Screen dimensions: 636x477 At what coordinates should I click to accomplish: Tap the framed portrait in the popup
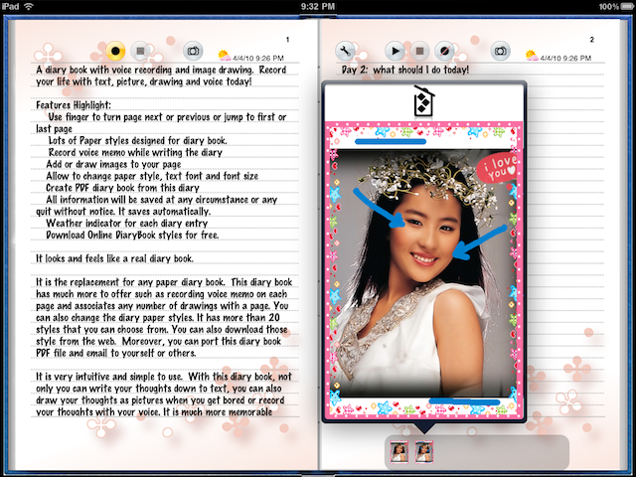[x=422, y=268]
